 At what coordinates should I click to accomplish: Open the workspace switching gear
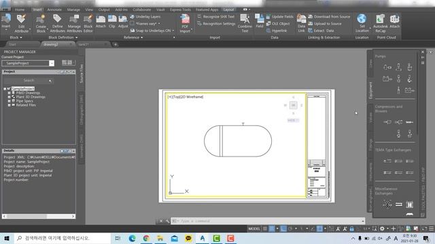(x=382, y=229)
